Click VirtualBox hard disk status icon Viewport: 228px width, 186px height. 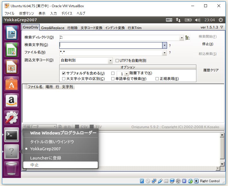point(142,181)
